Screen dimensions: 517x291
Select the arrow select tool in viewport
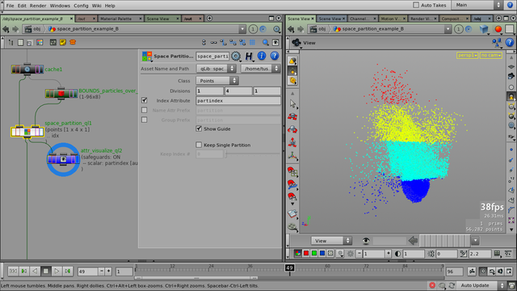tap(292, 103)
